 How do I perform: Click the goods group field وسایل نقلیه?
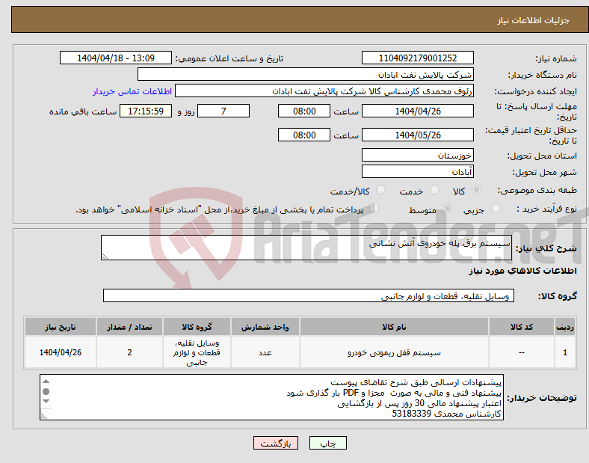(x=309, y=295)
